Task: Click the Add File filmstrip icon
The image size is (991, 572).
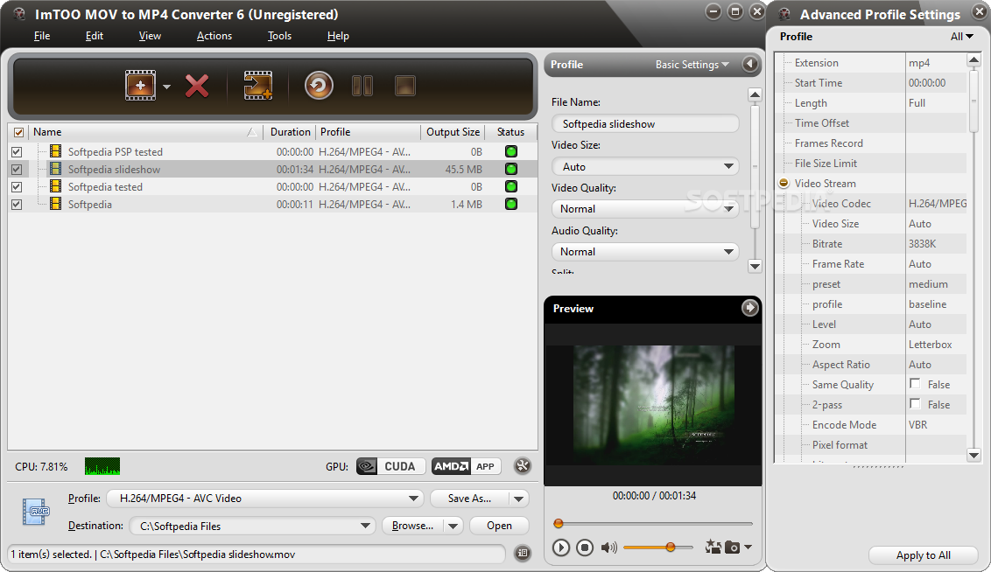Action: coord(140,85)
